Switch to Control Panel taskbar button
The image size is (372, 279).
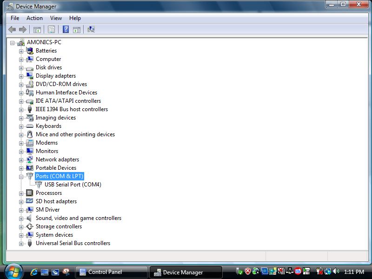pyautogui.click(x=111, y=272)
